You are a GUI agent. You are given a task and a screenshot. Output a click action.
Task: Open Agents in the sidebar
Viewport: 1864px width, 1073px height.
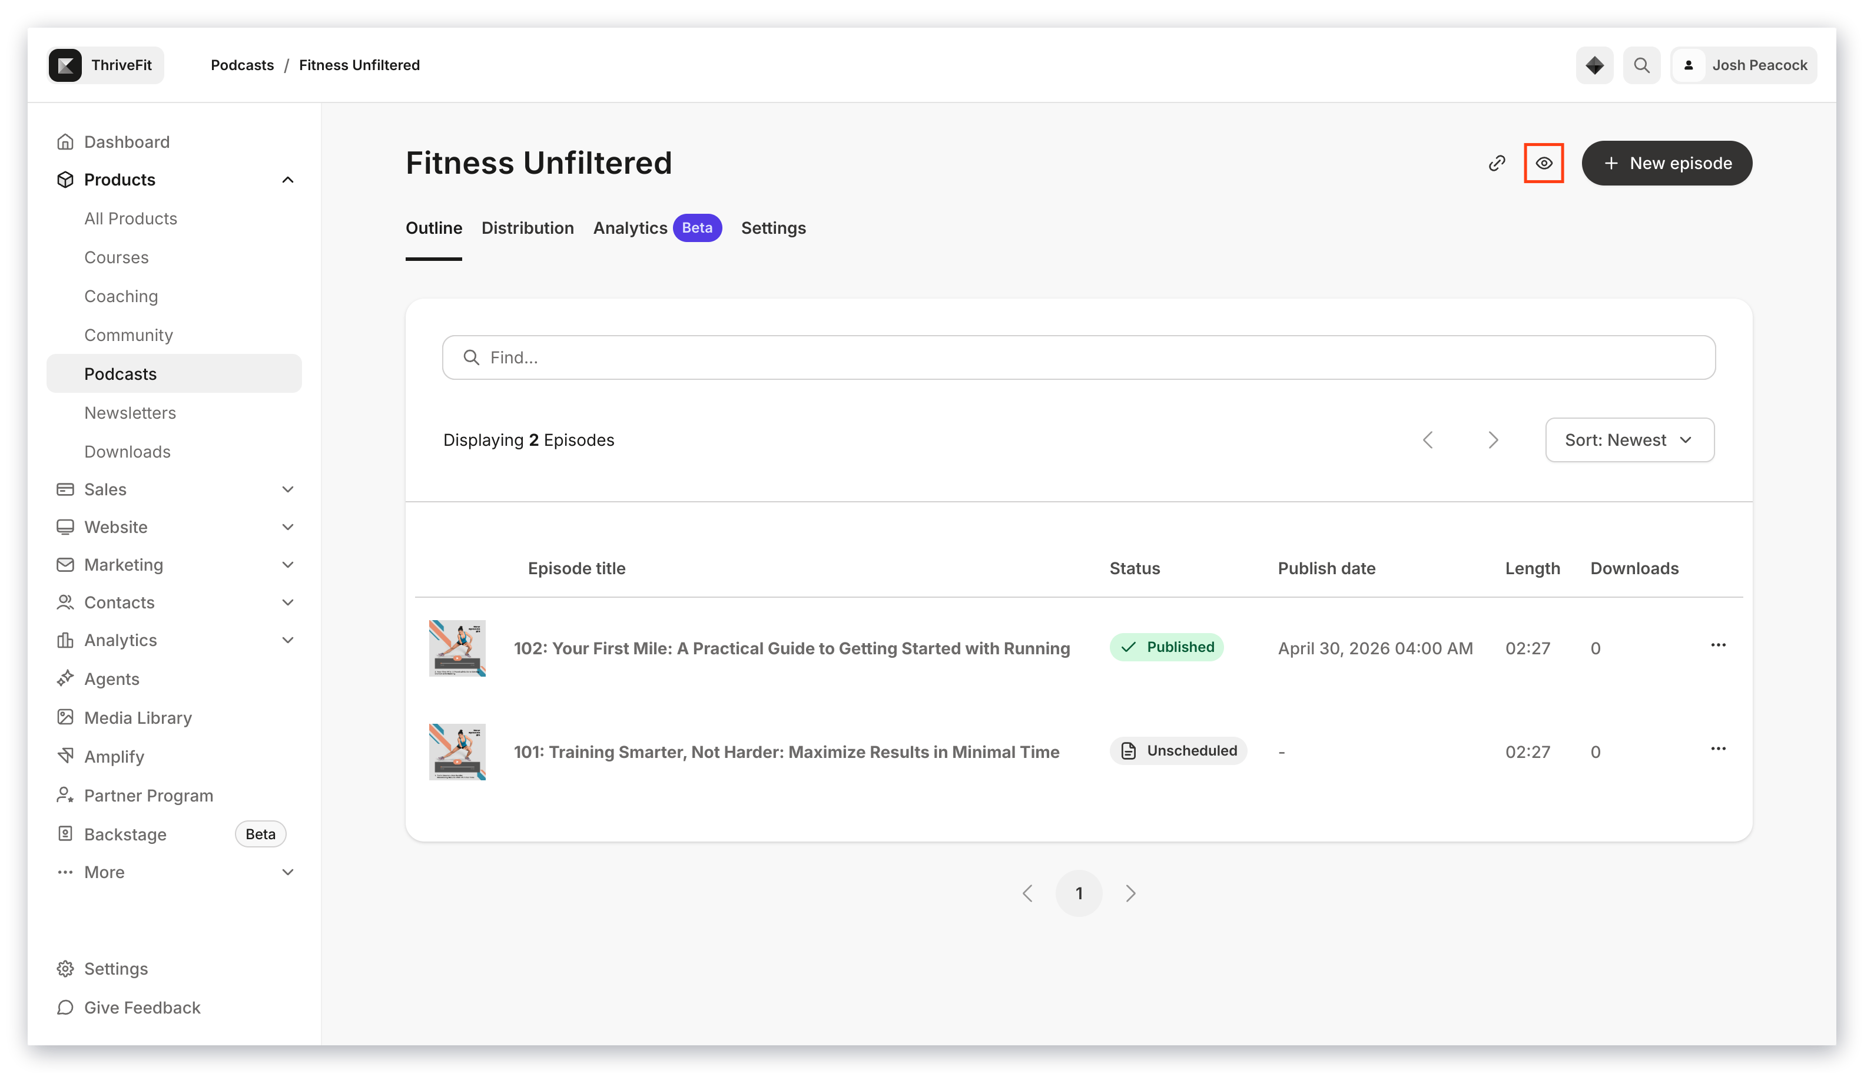(x=111, y=679)
